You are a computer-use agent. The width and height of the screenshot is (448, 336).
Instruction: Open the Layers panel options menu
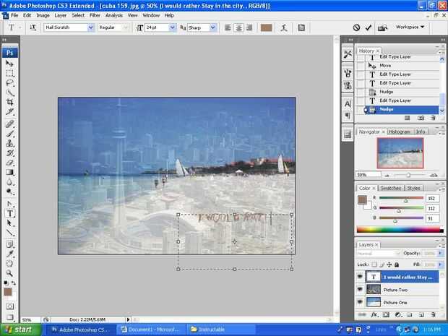[x=442, y=244]
